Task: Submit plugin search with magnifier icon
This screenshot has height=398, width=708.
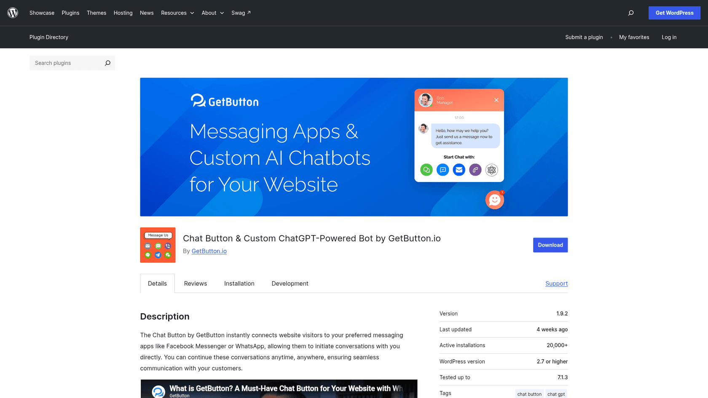Action: (107, 63)
